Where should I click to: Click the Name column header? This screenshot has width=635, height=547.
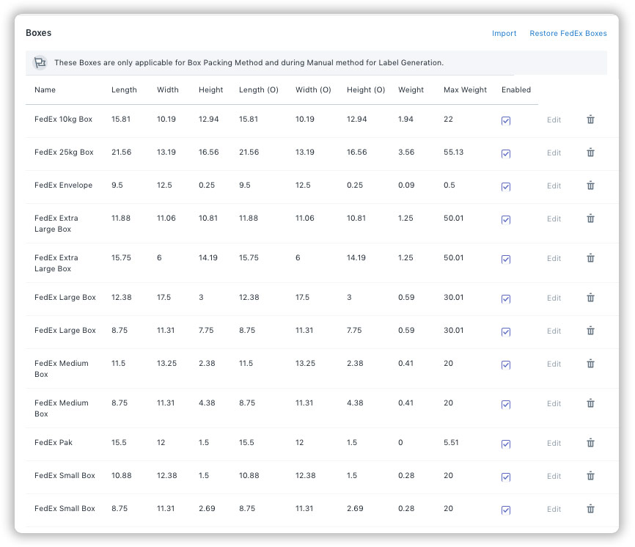click(x=45, y=90)
